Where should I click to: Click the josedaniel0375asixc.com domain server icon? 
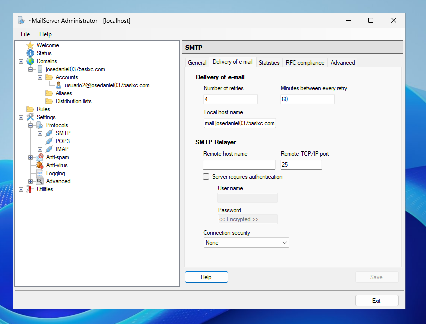tap(40, 69)
